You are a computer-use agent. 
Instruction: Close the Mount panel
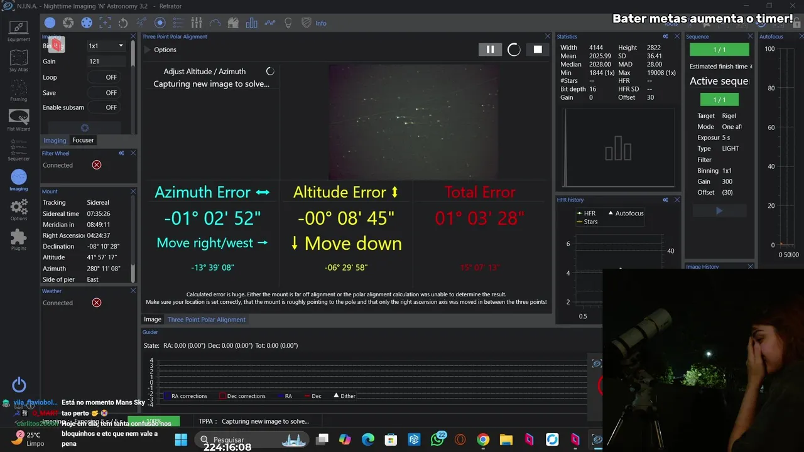click(133, 191)
